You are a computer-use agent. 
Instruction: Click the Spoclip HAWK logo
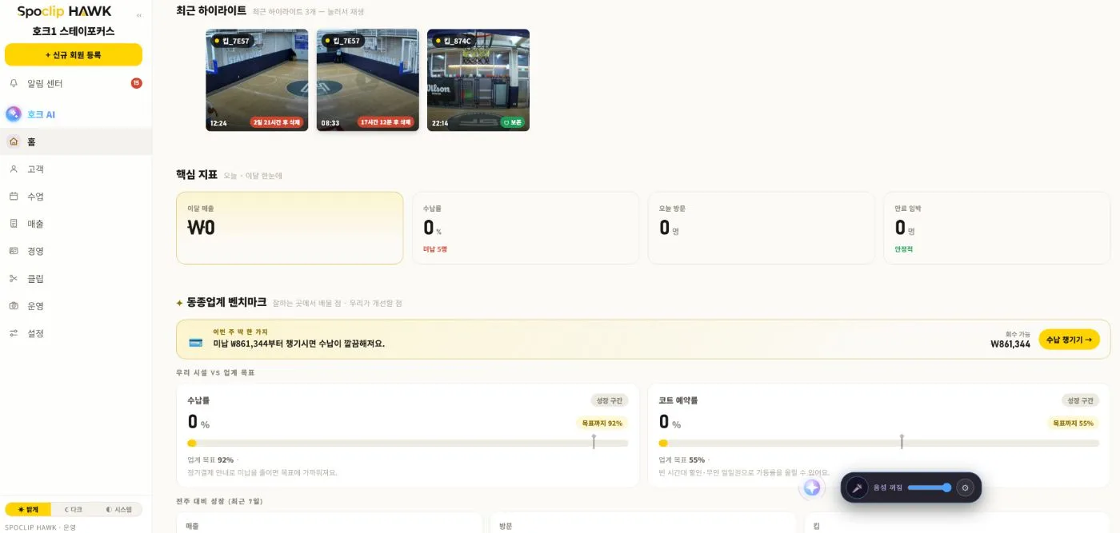point(65,12)
